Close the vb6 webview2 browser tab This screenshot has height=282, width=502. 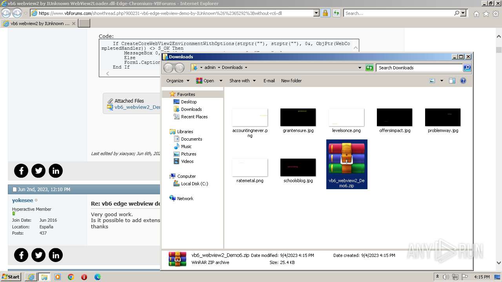pos(74,23)
